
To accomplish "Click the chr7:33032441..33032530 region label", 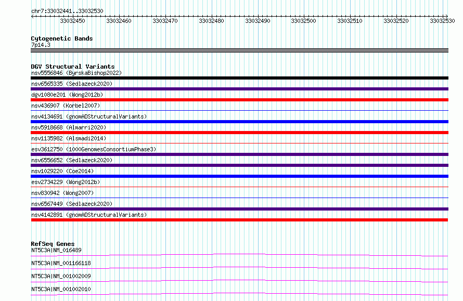I will [x=67, y=11].
